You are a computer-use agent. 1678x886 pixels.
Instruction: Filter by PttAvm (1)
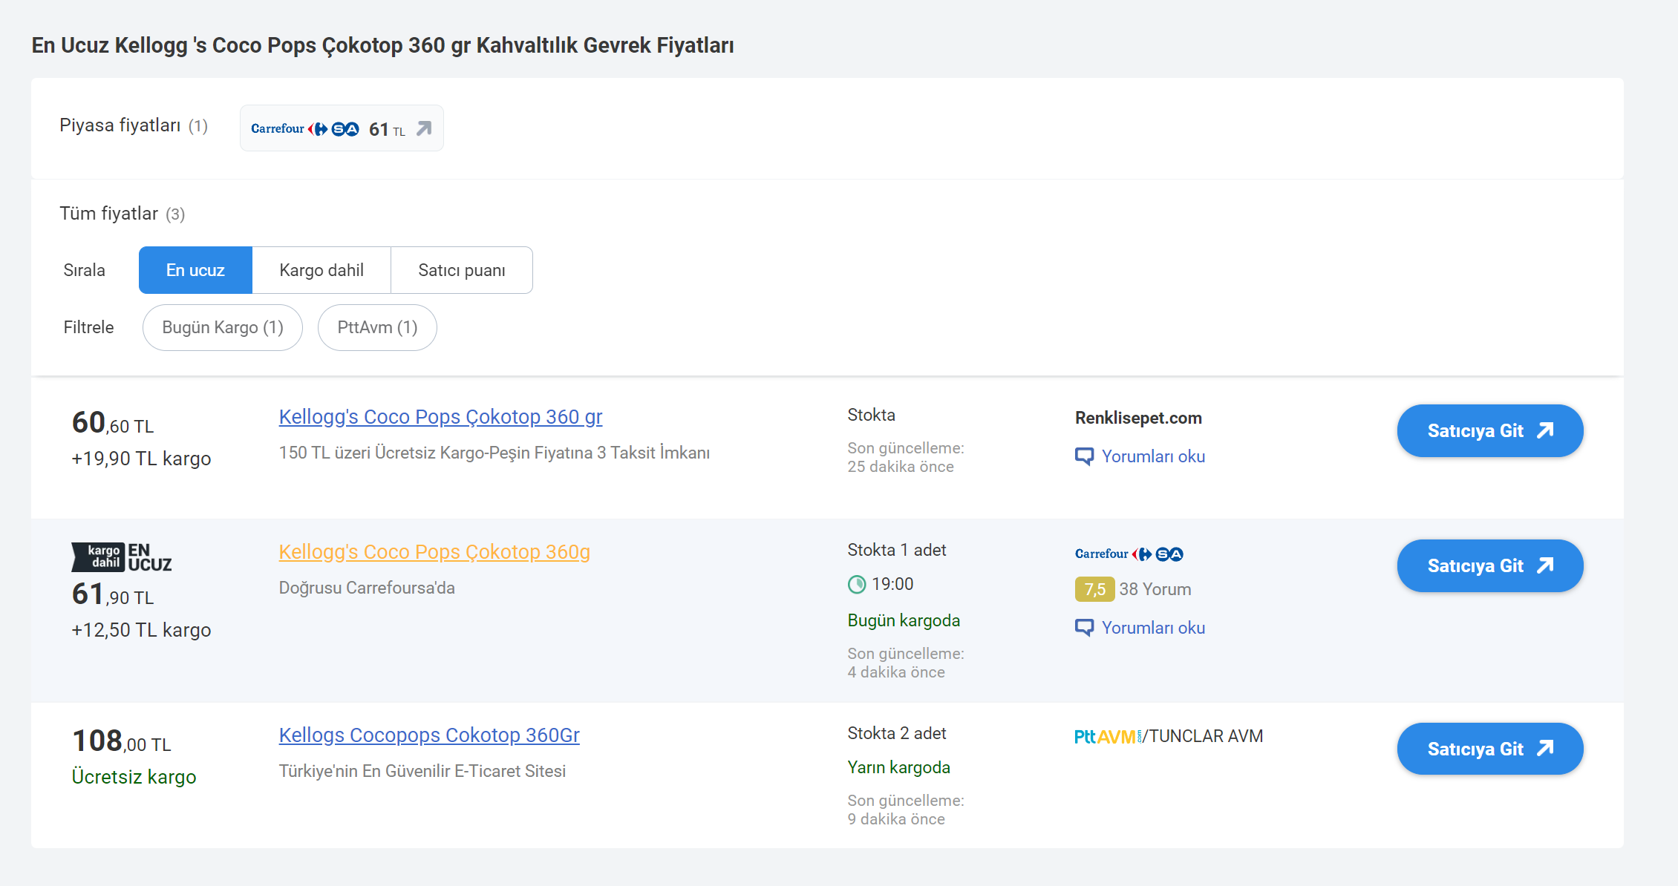click(377, 327)
